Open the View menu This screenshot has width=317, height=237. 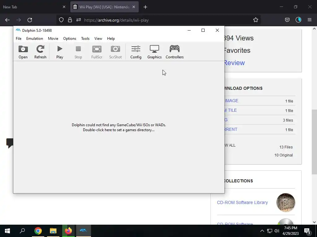click(98, 39)
